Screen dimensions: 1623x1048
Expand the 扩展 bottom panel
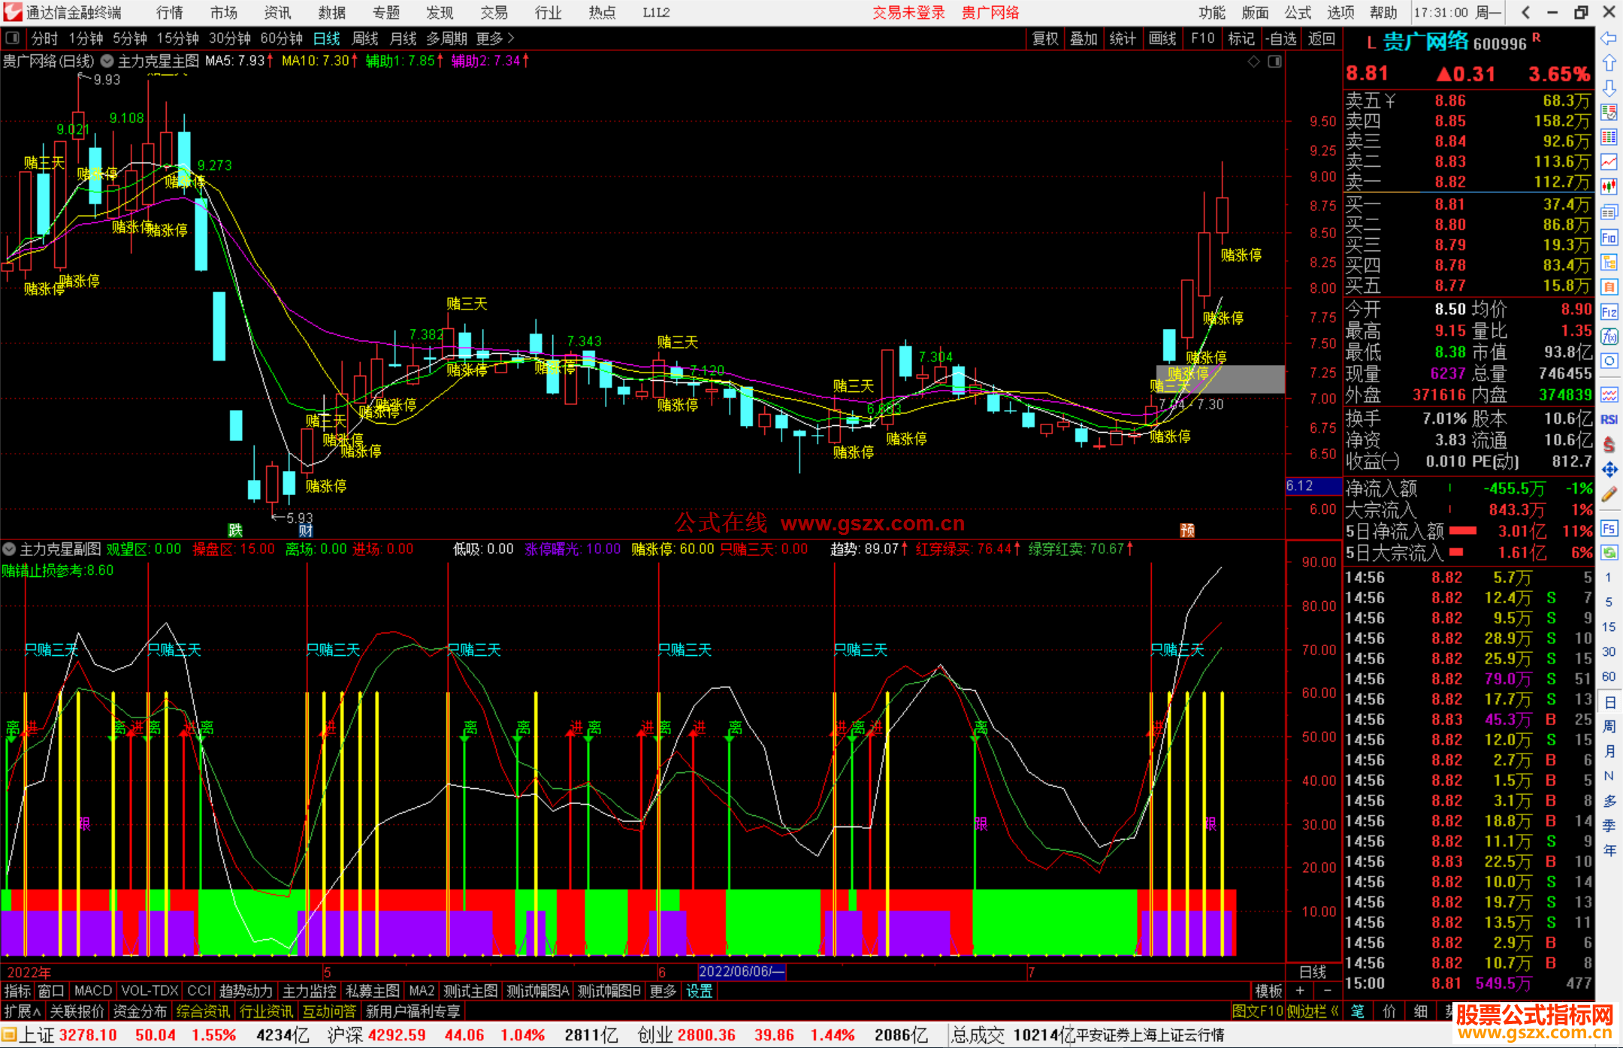(22, 1011)
